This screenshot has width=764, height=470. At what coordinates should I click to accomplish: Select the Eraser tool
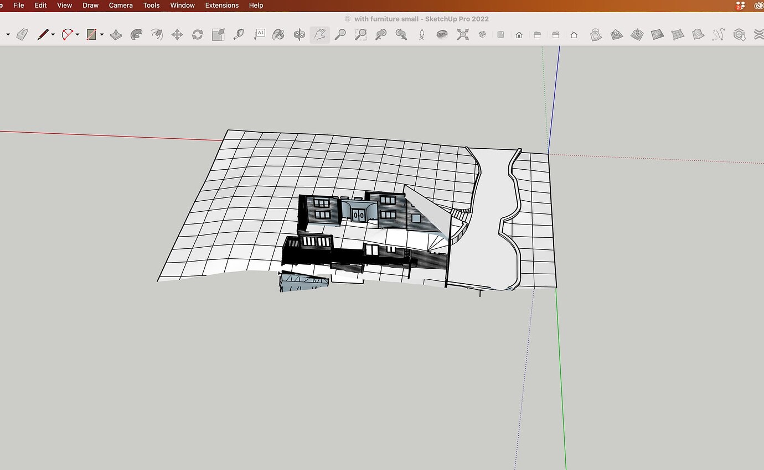(x=22, y=34)
